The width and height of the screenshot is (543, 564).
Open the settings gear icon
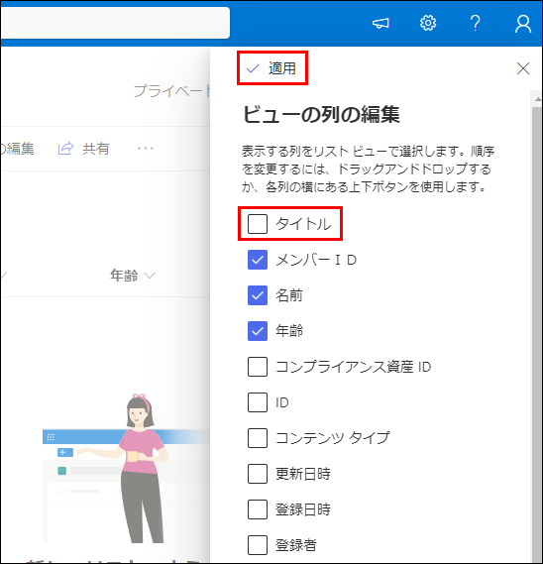click(428, 24)
